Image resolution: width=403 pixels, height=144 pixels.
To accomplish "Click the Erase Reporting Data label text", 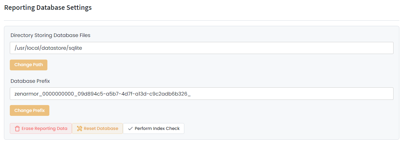I will pyautogui.click(x=44, y=129).
